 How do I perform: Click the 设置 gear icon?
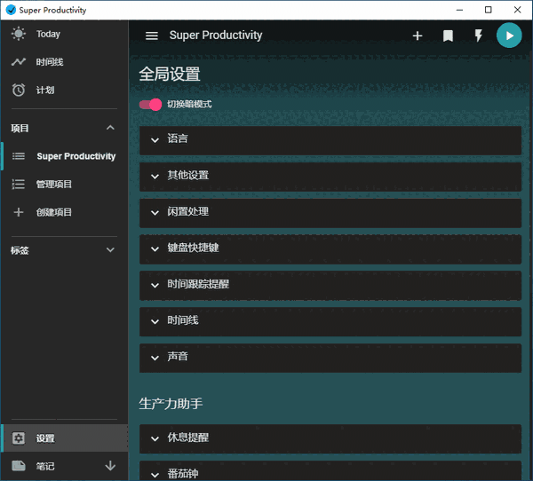19,438
